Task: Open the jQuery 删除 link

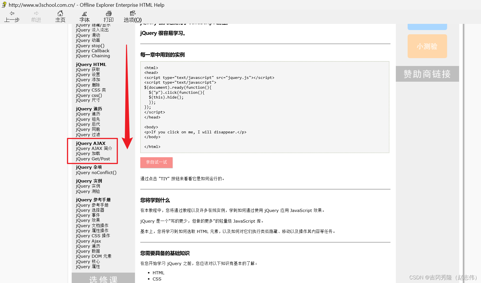Action: coord(88,85)
